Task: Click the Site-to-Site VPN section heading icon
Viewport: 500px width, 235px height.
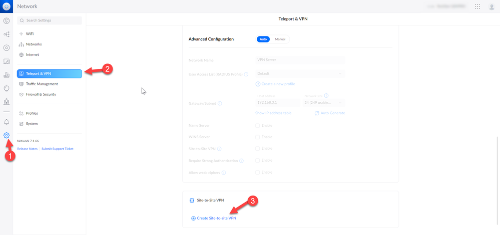Action: point(192,201)
